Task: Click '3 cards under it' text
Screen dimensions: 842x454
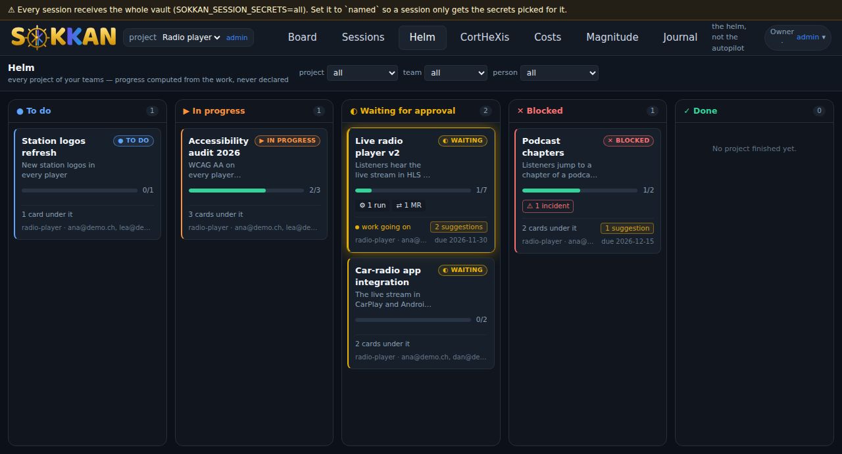Action: [x=216, y=214]
